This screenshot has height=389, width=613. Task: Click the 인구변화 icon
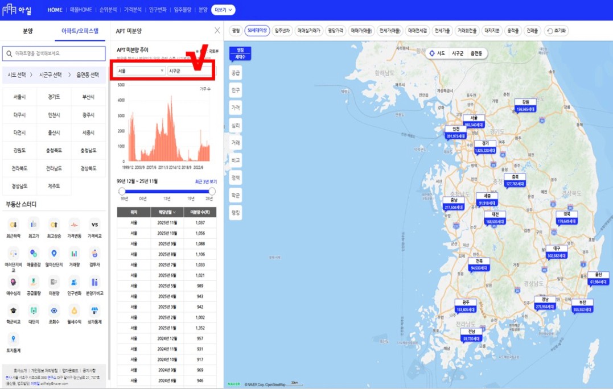pyautogui.click(x=74, y=282)
